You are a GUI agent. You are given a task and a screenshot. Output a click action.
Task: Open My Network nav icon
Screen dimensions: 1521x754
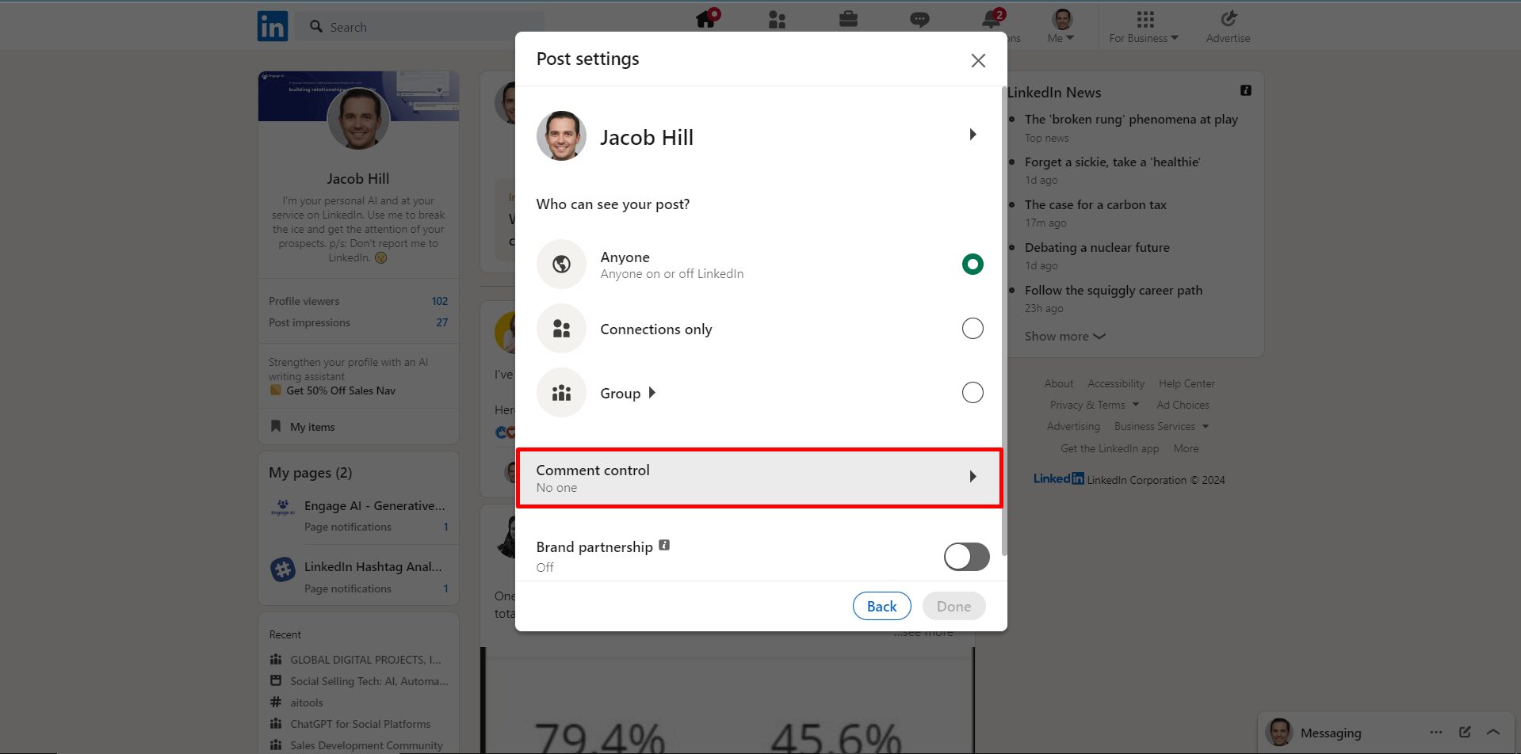pos(777,20)
